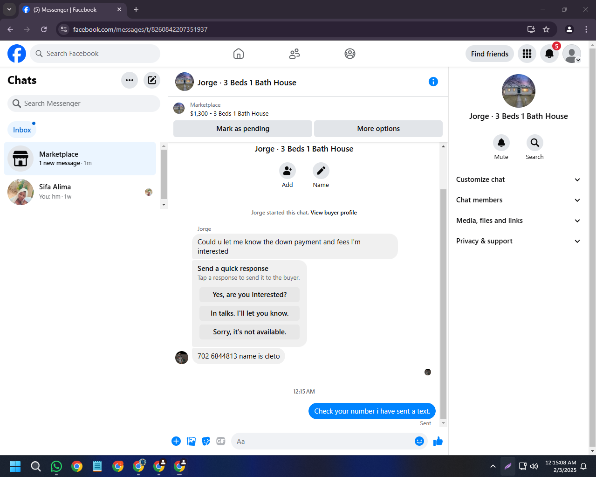Click the chat list scrollbar
The height and width of the screenshot is (477, 596).
tap(164, 175)
